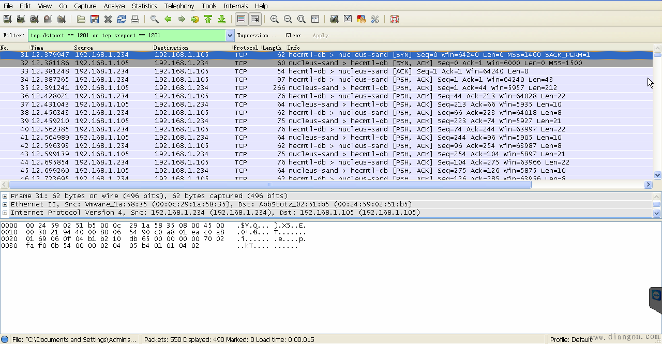Open the Coloring Rules editor icon
This screenshot has width=662, height=344.
(x=362, y=19)
